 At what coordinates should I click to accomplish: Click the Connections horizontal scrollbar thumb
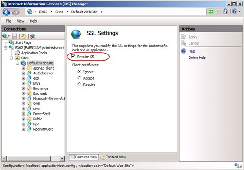point(29,158)
